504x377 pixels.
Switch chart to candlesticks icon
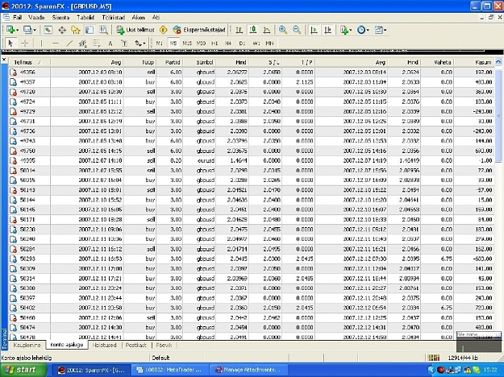(253, 30)
